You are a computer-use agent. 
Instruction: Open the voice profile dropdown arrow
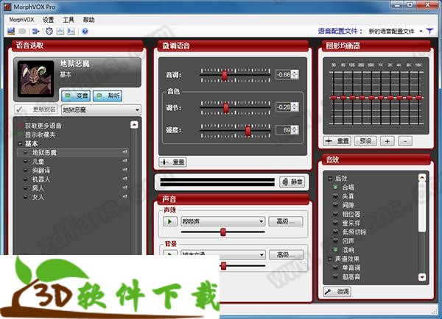421,31
